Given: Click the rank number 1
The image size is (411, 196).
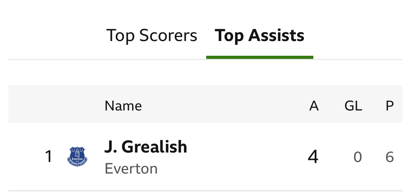Looking at the screenshot, I should coord(48,157).
